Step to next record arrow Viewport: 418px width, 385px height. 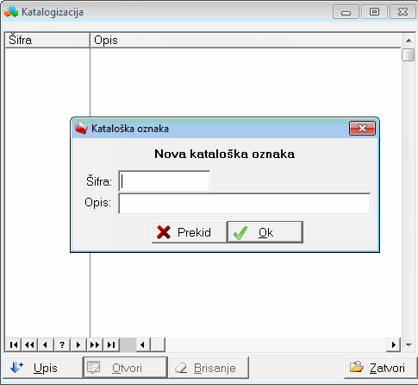(x=78, y=344)
